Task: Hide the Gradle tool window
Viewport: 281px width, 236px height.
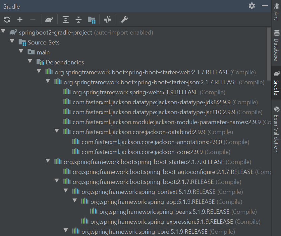Action: pyautogui.click(x=265, y=6)
